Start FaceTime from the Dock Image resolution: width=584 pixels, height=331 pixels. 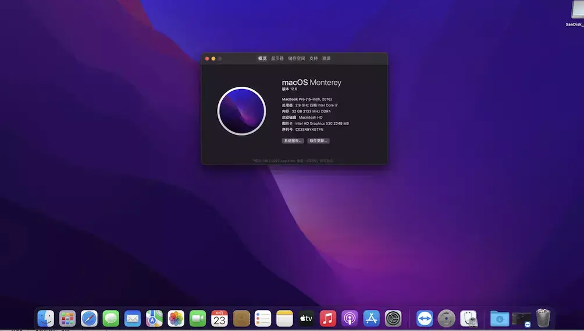(x=198, y=319)
